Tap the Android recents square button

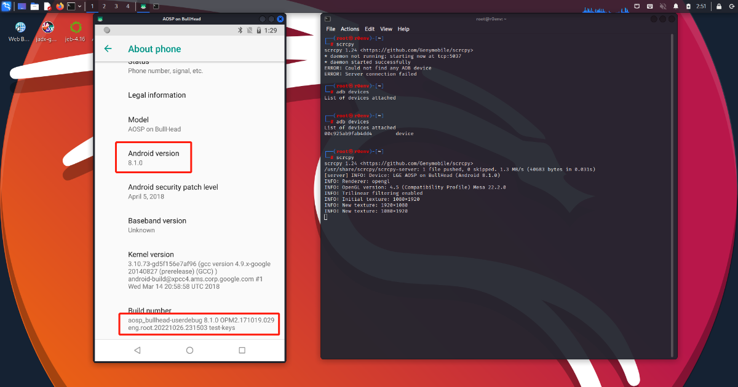click(x=242, y=350)
